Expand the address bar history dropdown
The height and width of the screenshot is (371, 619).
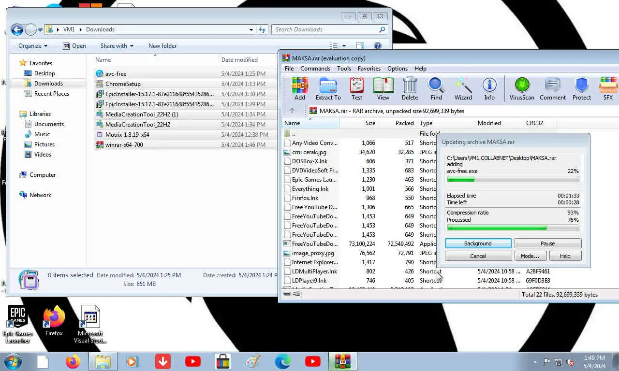coord(251,29)
